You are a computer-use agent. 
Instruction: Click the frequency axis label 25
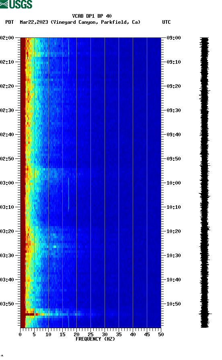(90, 335)
